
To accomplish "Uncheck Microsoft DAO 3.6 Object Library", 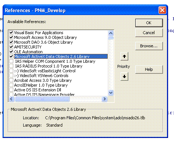I will coord(11,42).
